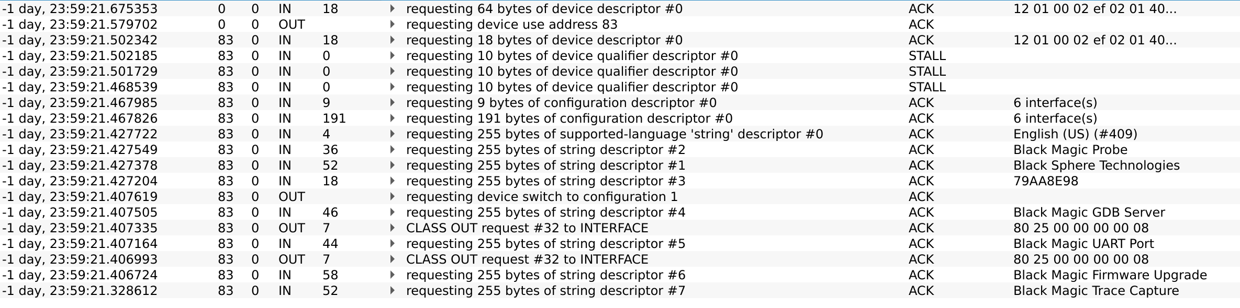Expand the 'Black Magic Probe' string descriptor row
Screen dimensions: 1240x308
tap(393, 149)
